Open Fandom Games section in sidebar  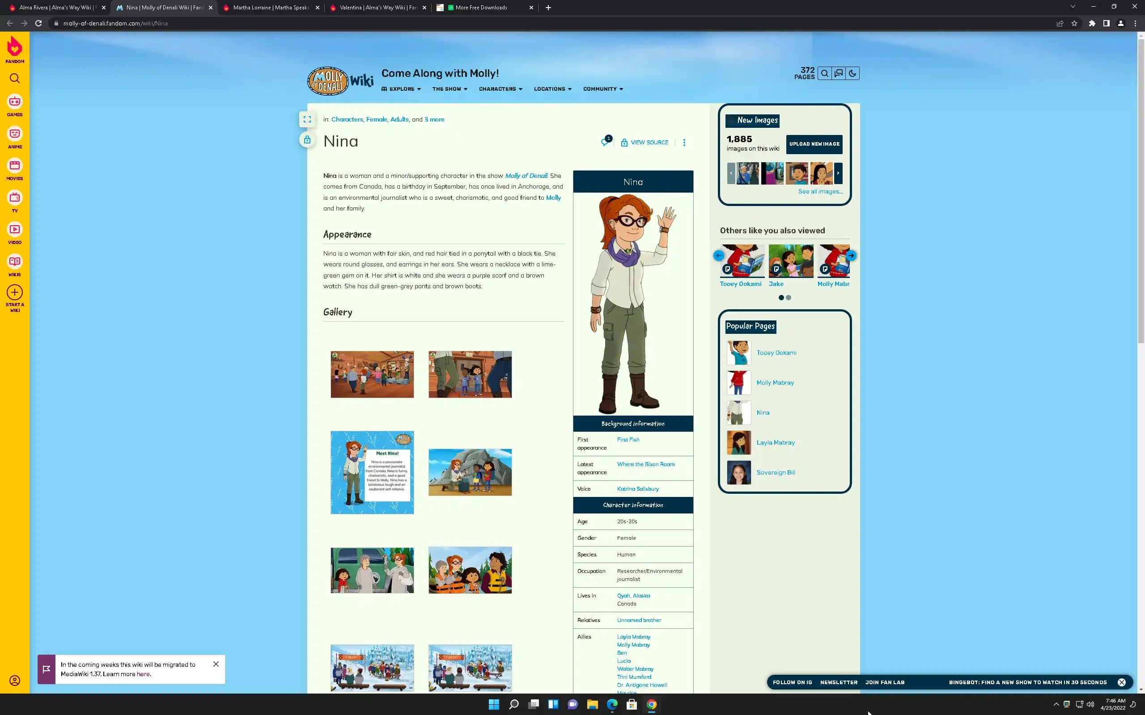[x=15, y=105]
